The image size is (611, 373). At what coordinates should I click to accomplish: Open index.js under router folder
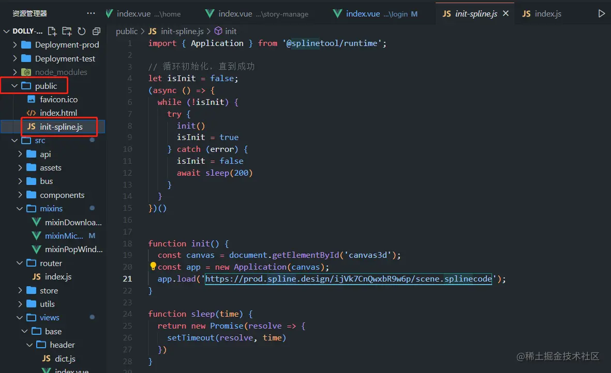coord(58,276)
